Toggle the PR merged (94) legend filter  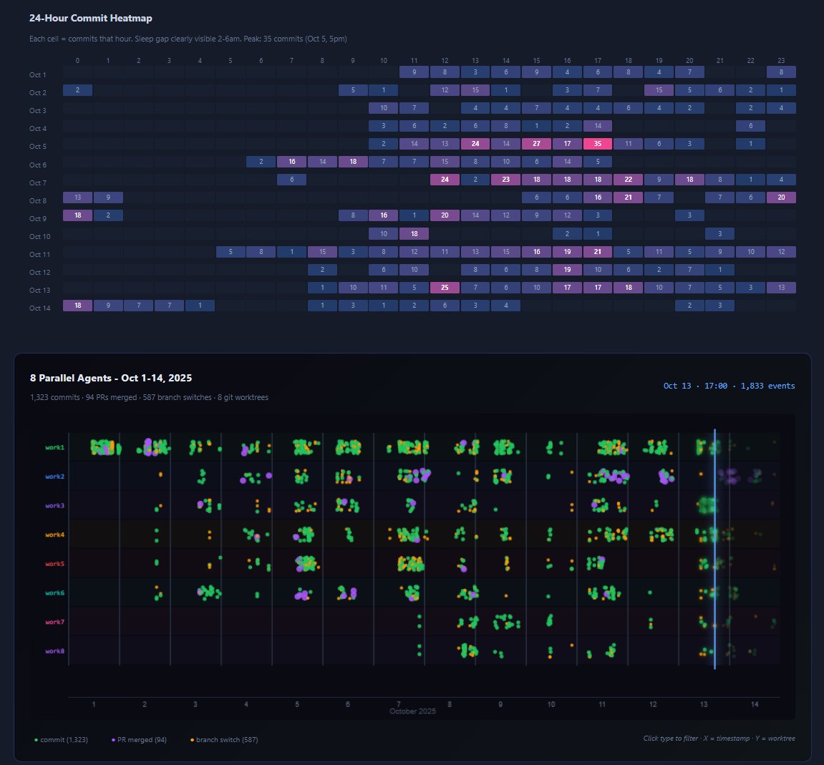(140, 739)
